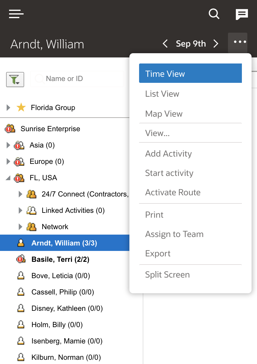
Task: Select Map View from the menu
Action: click(164, 113)
